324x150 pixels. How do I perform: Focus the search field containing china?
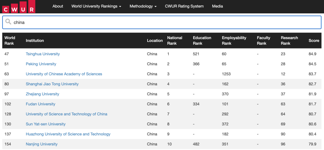pyautogui.click(x=162, y=22)
